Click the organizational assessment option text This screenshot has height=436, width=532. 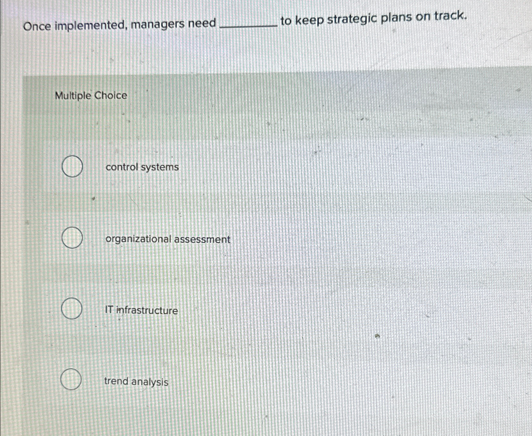pyautogui.click(x=168, y=239)
